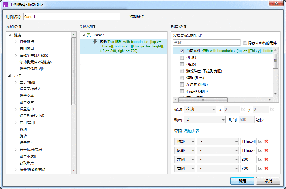The width and height of the screenshot is (286, 189).
Task: Click the fx icon next to 底部 boundary value
Action: point(260,150)
